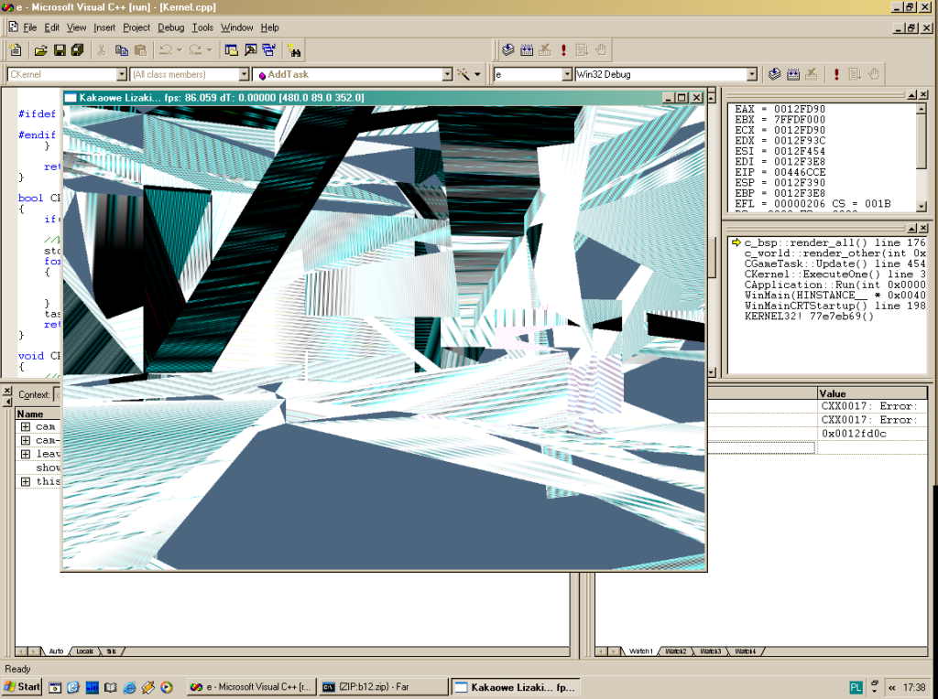Click the Start button on the taskbar
Image resolution: width=938 pixels, height=699 pixels.
(22, 686)
